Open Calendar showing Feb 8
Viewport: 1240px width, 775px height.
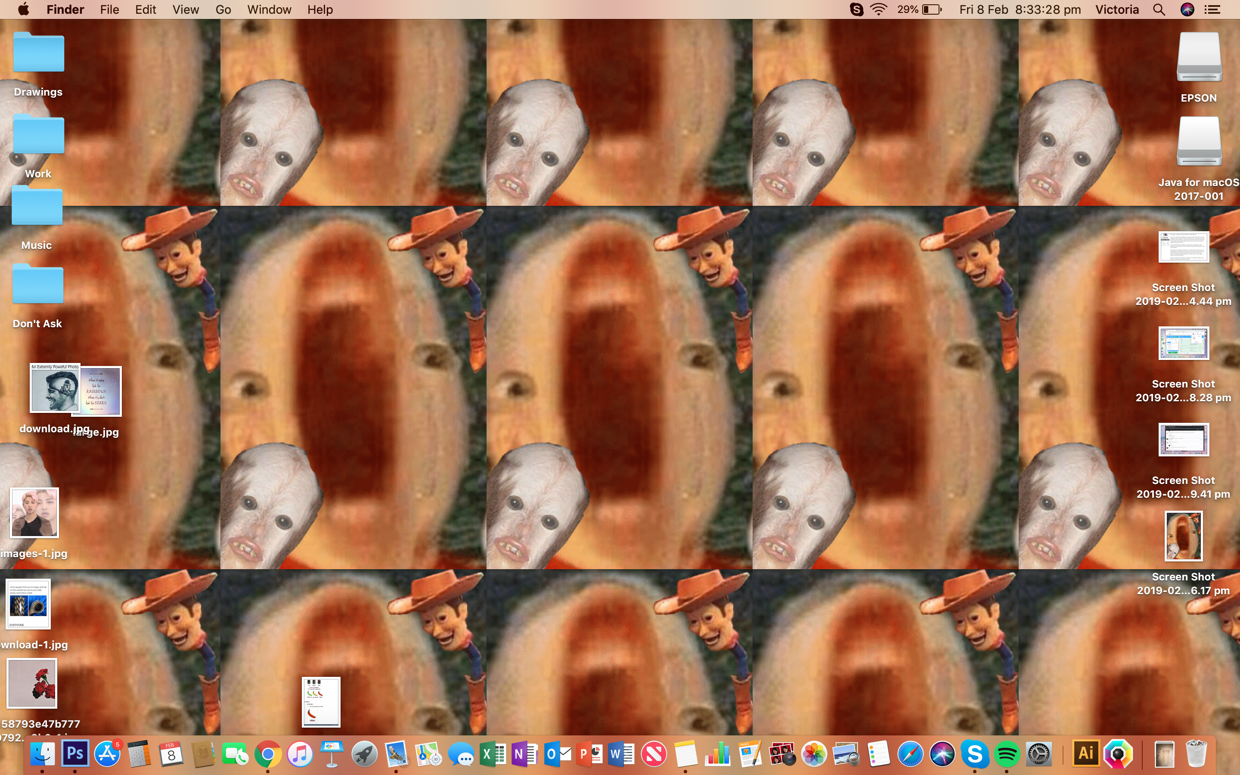pyautogui.click(x=171, y=753)
